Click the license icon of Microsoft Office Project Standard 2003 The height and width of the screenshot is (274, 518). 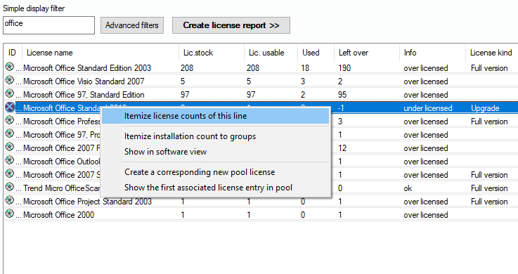(x=10, y=200)
